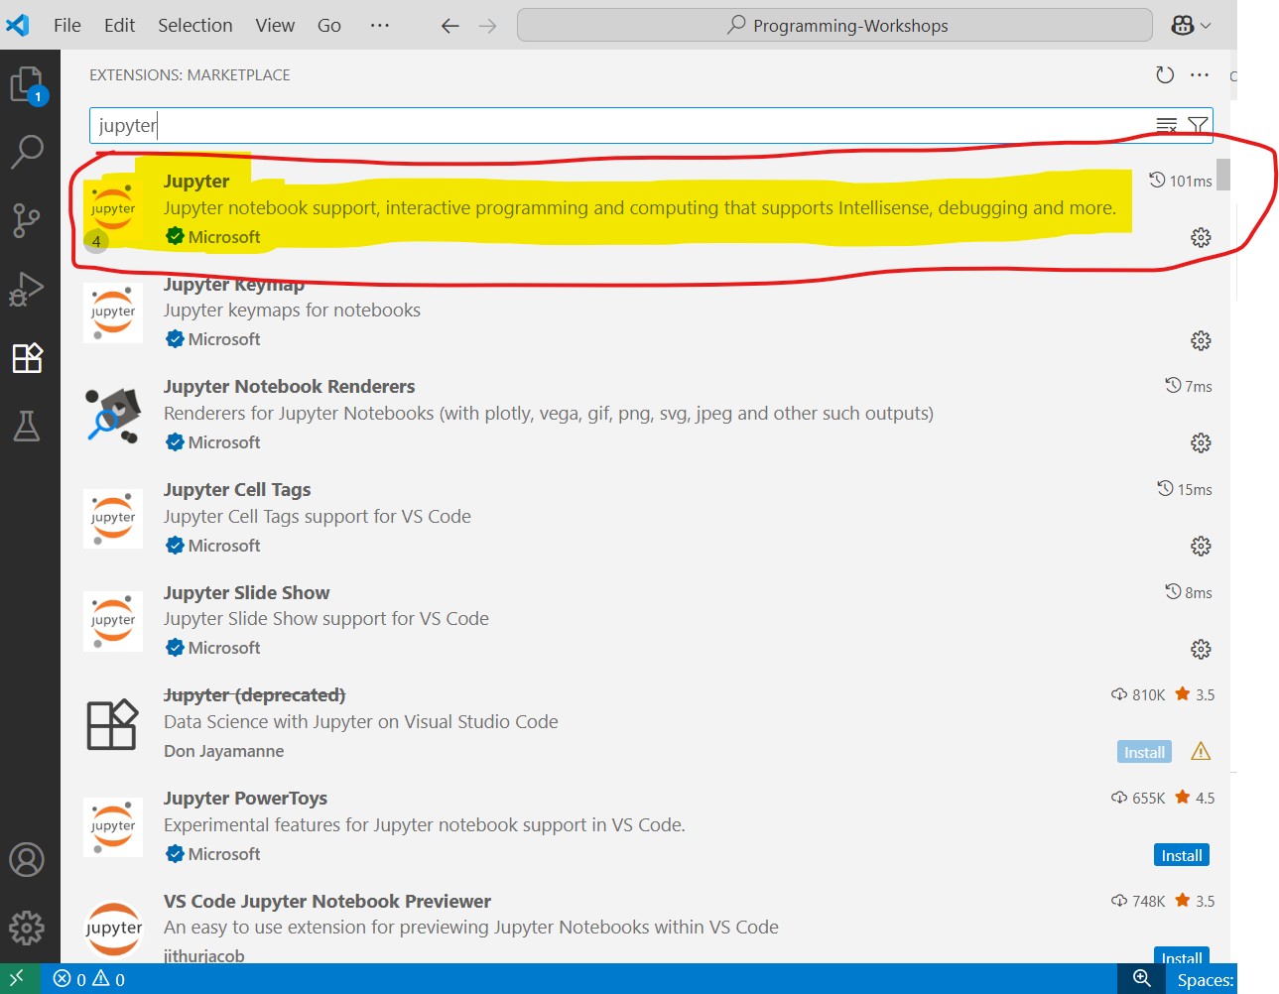This screenshot has width=1279, height=994.
Task: Click warning icon on Jupyter (deprecated)
Action: 1201,751
